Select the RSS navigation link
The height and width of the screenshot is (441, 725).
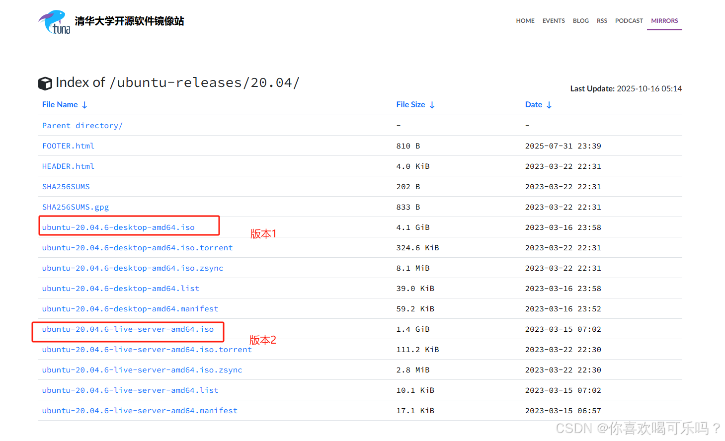pyautogui.click(x=602, y=21)
